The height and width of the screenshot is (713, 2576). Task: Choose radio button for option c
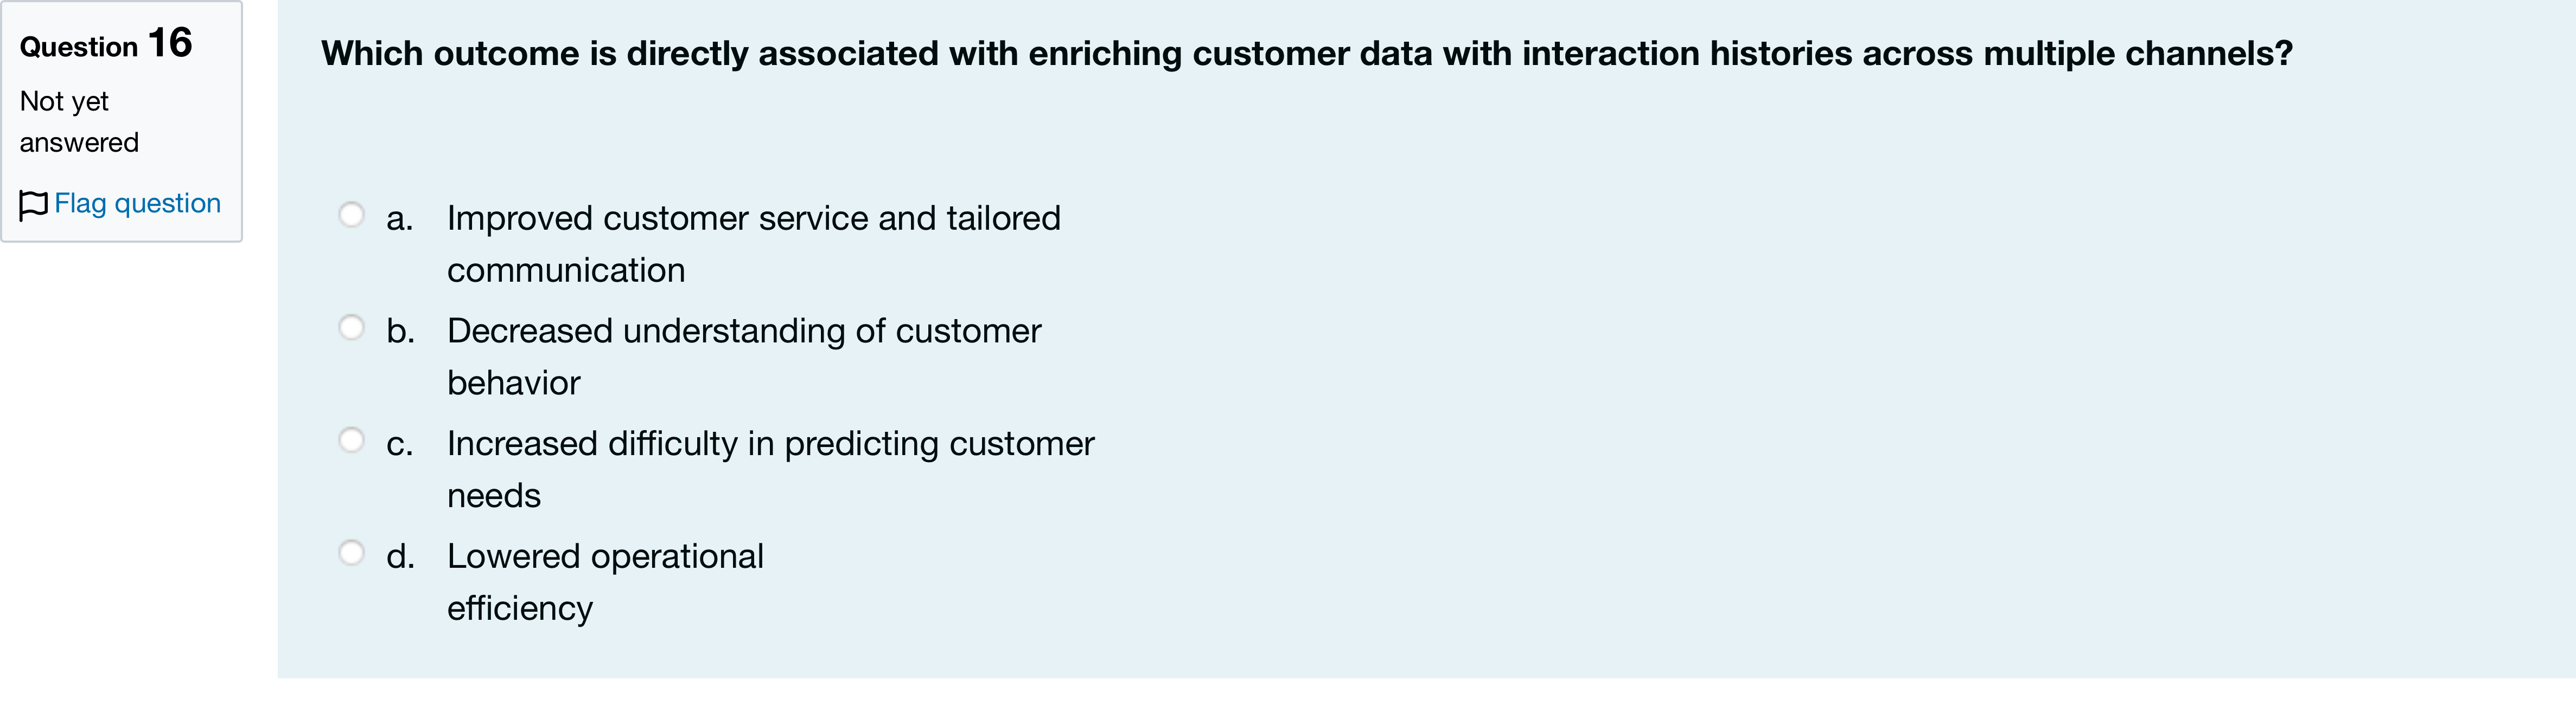tap(351, 440)
